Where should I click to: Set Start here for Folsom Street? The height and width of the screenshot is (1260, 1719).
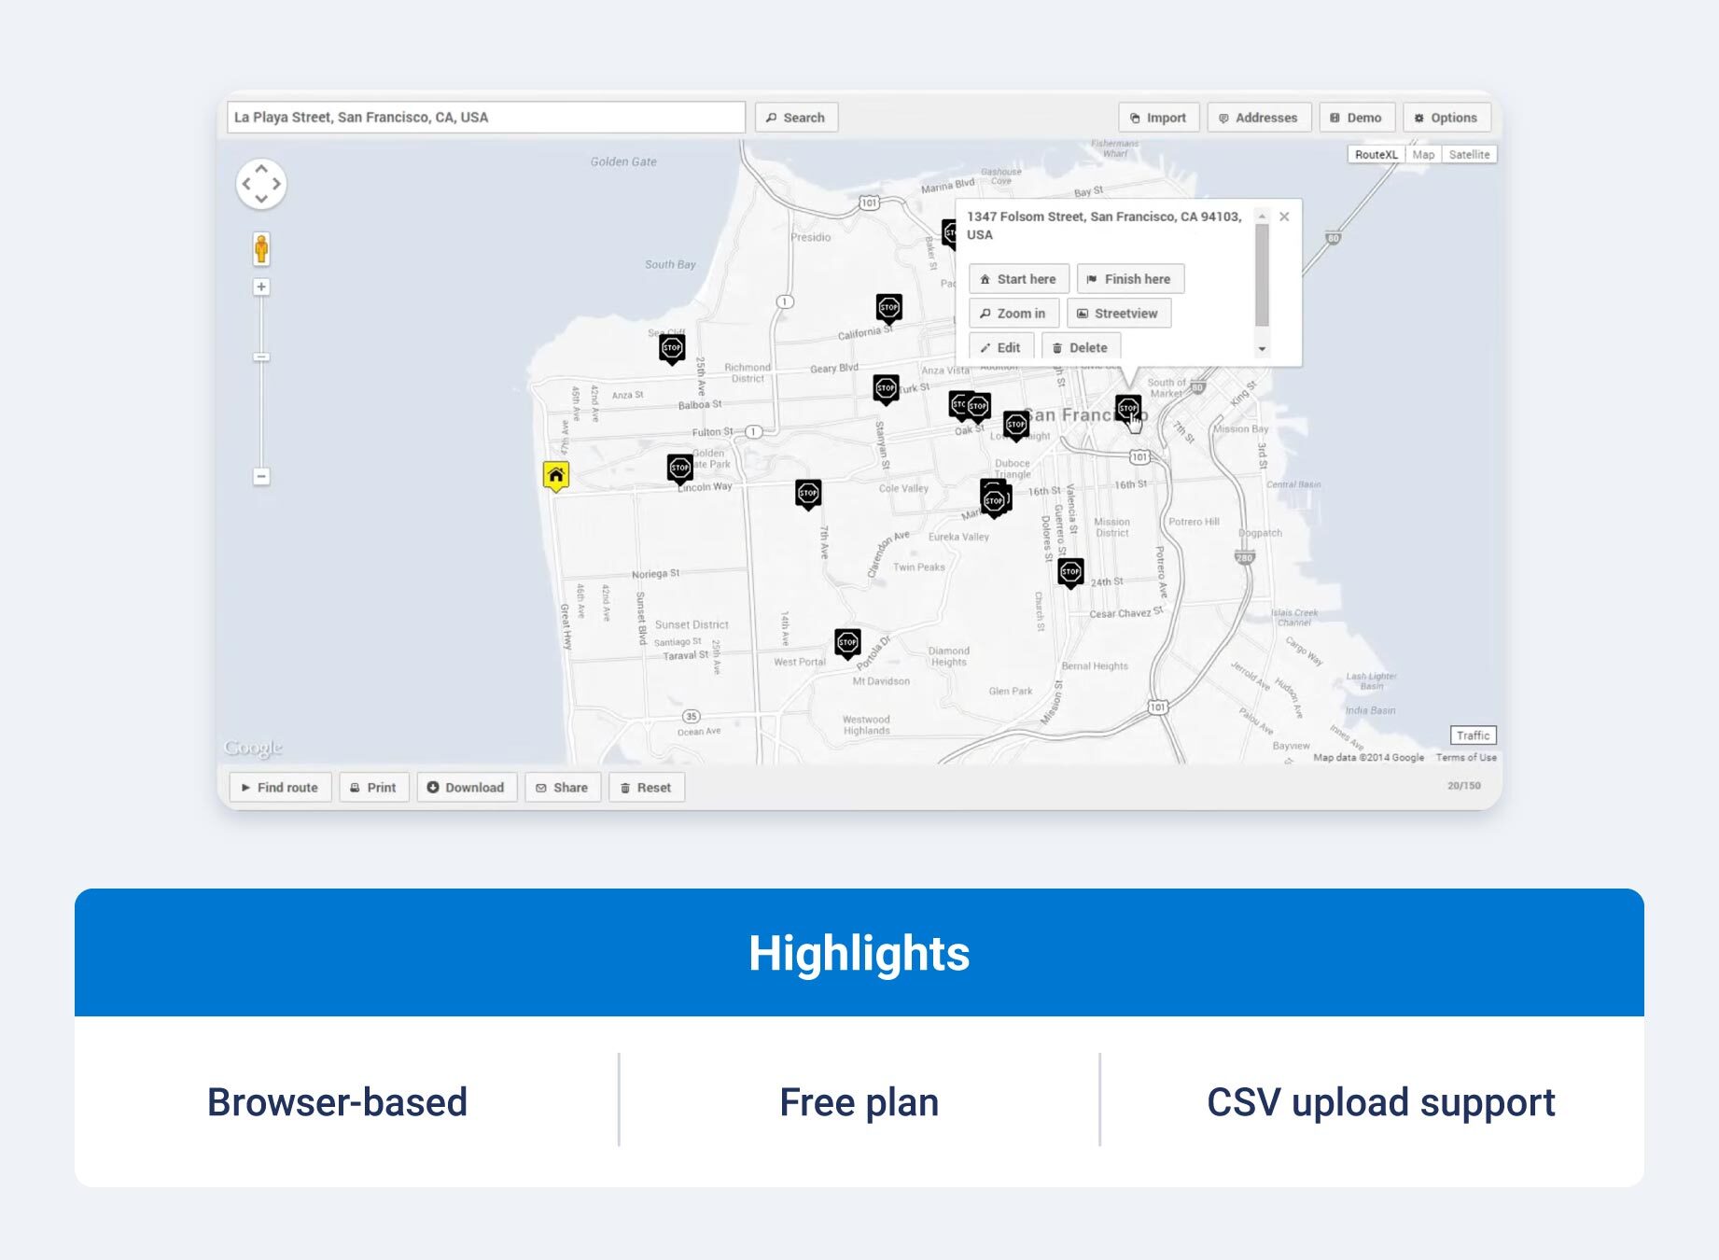pos(1018,279)
